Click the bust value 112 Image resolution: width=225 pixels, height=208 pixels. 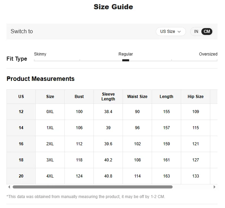point(79,144)
